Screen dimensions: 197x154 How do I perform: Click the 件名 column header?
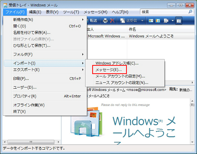161,29
